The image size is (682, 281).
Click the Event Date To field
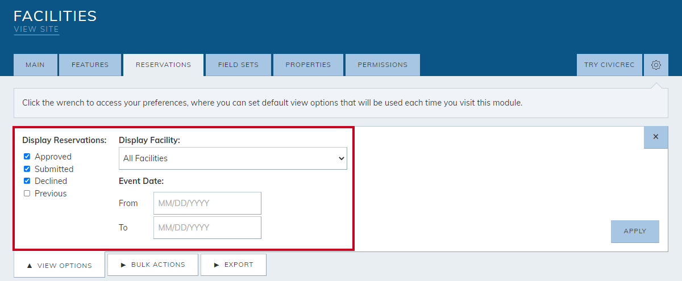tap(207, 228)
